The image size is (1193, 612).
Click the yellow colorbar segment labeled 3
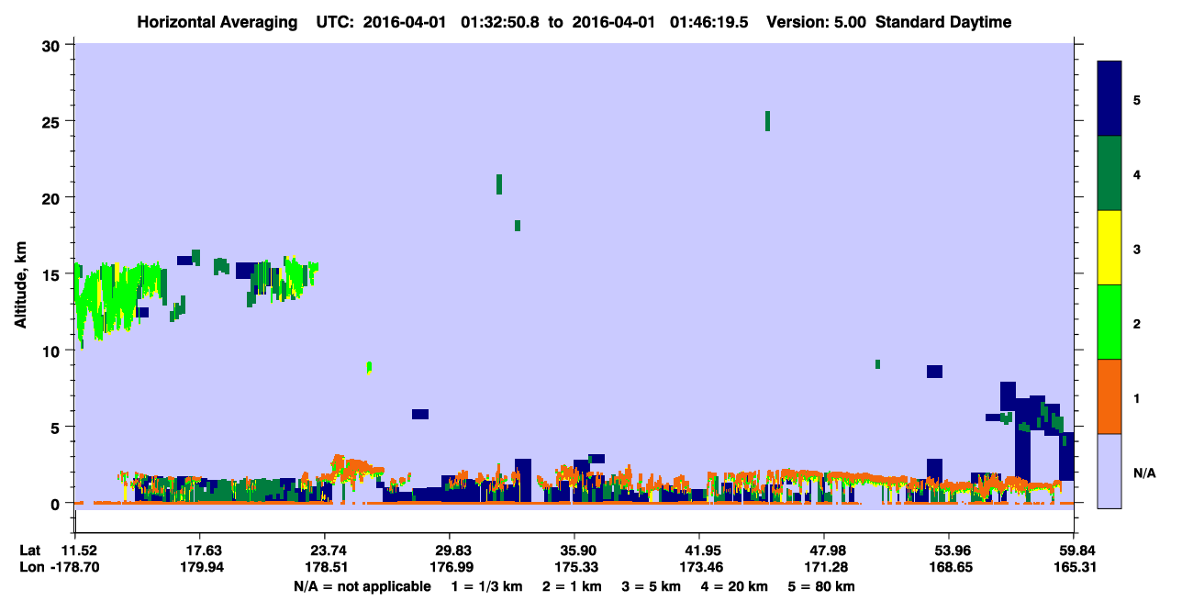pyautogui.click(x=1109, y=248)
